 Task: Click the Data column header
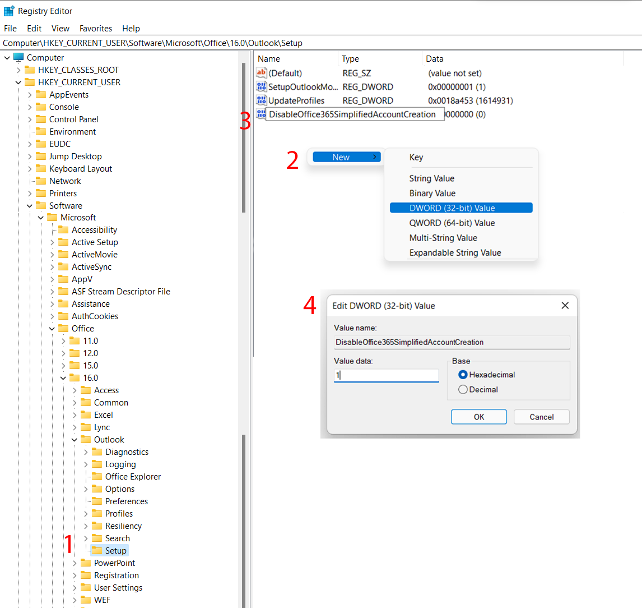tap(523, 59)
